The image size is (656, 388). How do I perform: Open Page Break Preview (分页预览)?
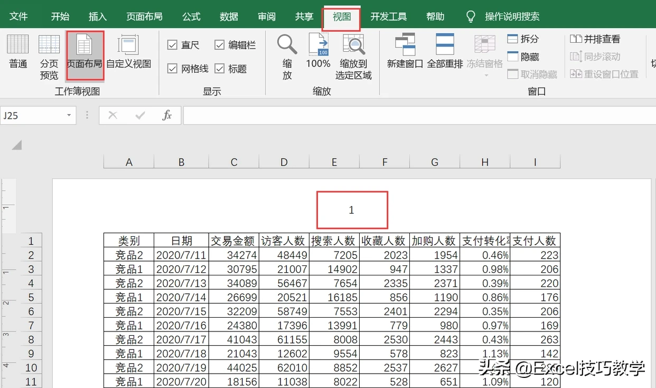click(49, 57)
